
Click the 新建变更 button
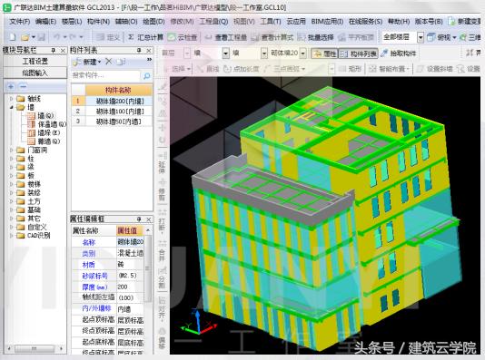(464, 21)
